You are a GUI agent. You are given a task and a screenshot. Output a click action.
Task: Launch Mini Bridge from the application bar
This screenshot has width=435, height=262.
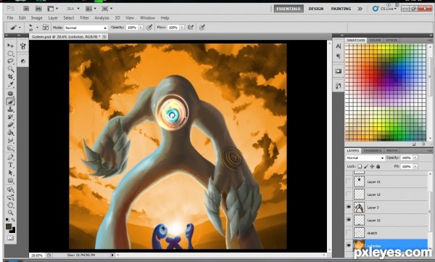click(38, 9)
